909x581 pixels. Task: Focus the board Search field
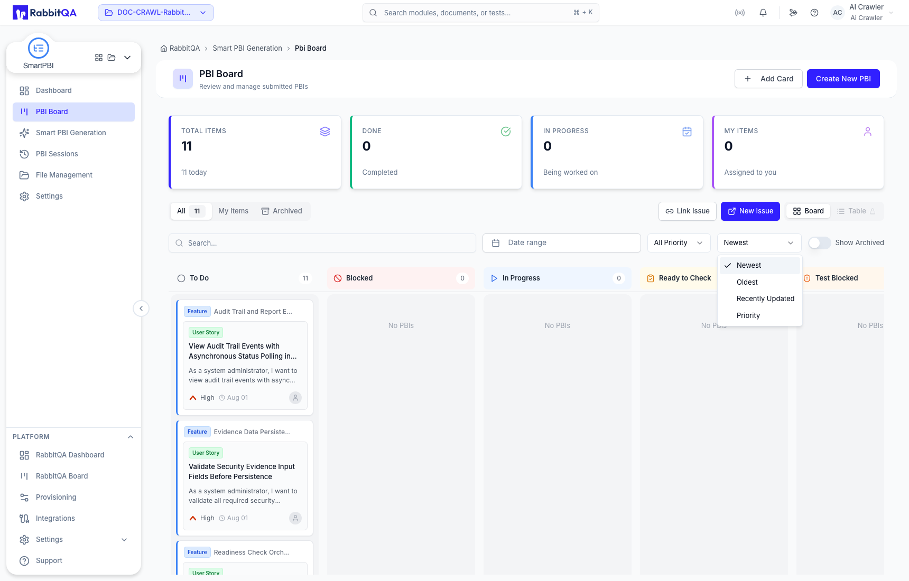point(322,243)
